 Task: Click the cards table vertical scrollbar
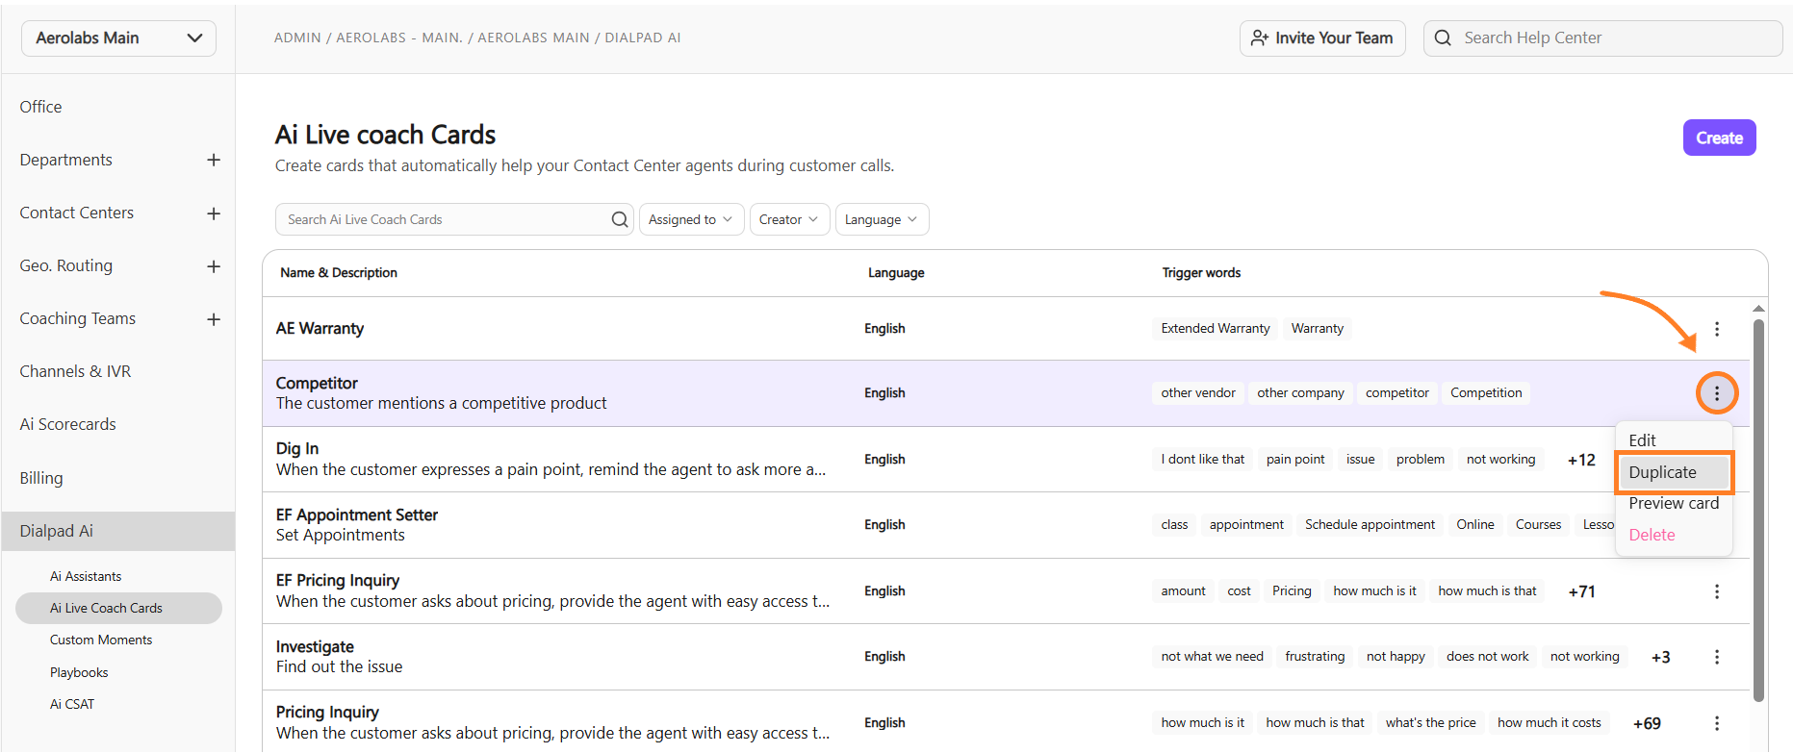coord(1758,510)
